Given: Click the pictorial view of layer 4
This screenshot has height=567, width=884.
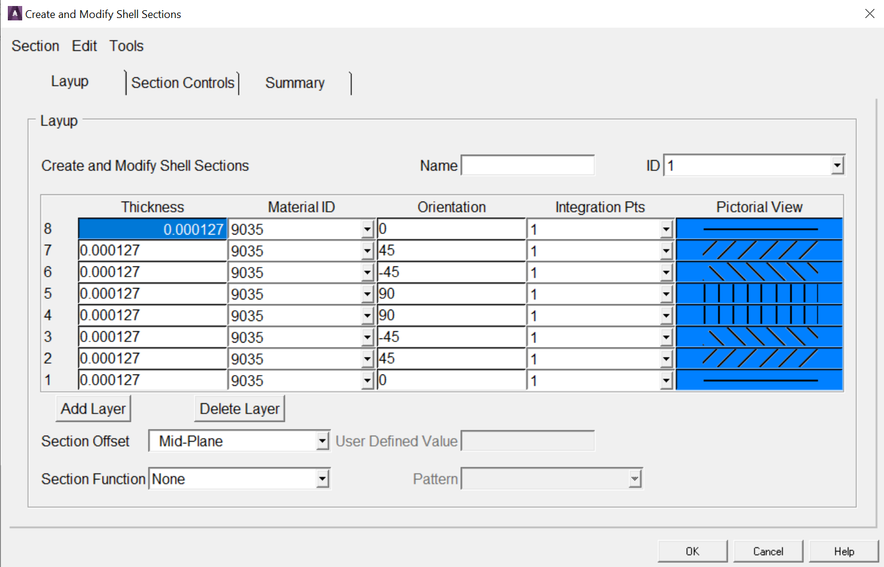Looking at the screenshot, I should 759,315.
